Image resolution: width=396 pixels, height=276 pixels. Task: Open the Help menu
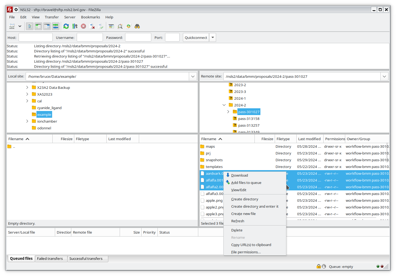(109, 17)
